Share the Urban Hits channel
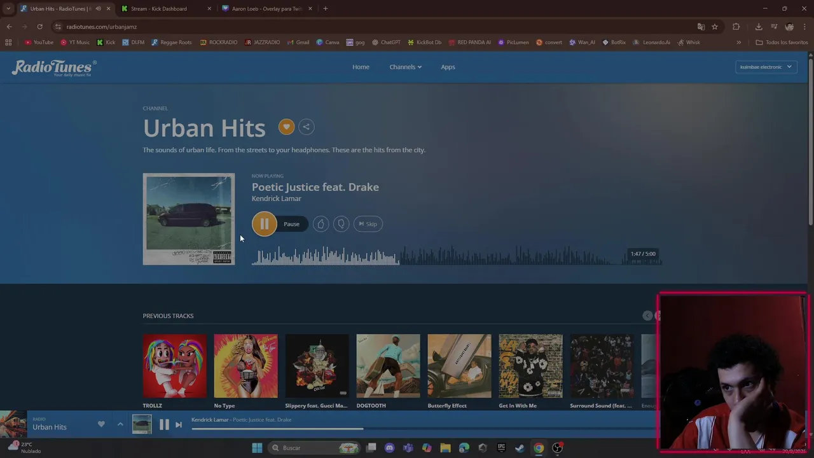 pyautogui.click(x=306, y=127)
